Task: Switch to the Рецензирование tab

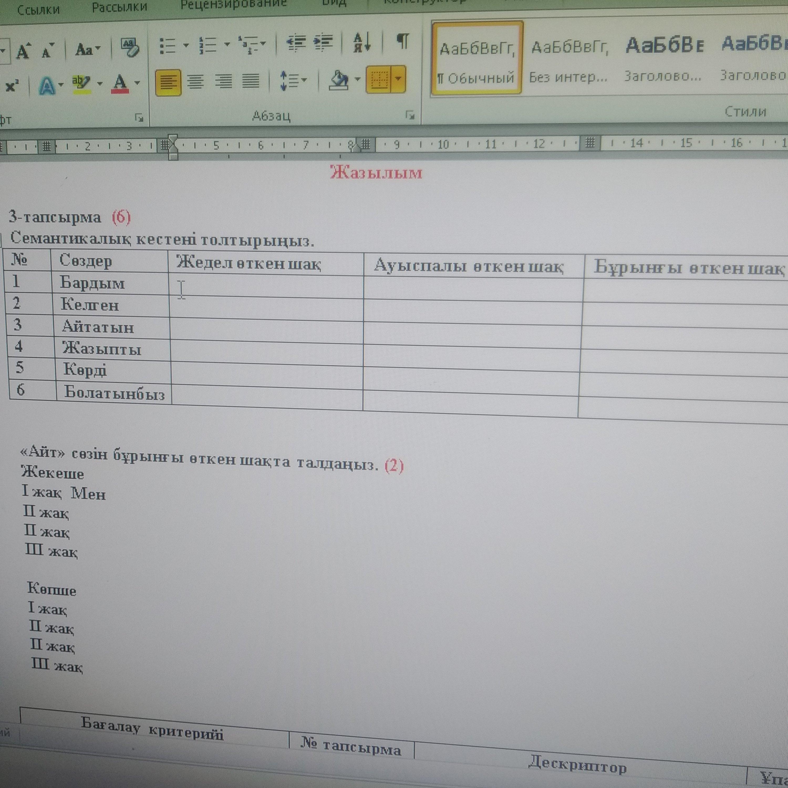Action: [233, 4]
